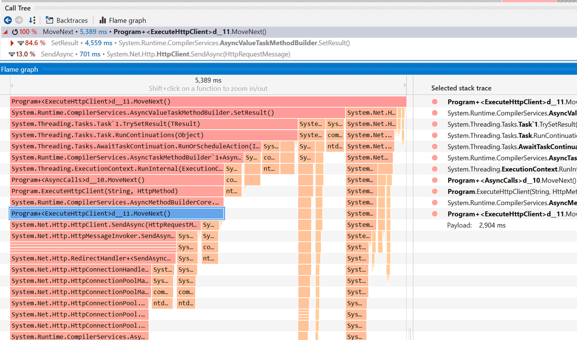The width and height of the screenshot is (577, 340).
Task: Select the HttpConnectionHandle… flame bar
Action: [x=80, y=269]
